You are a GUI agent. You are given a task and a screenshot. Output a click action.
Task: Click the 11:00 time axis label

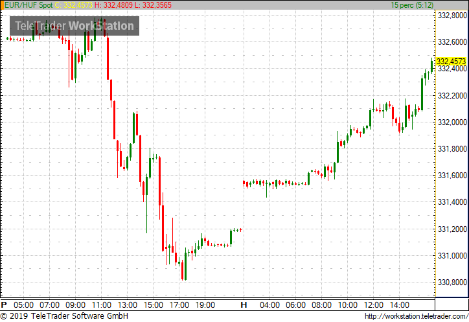point(102,305)
